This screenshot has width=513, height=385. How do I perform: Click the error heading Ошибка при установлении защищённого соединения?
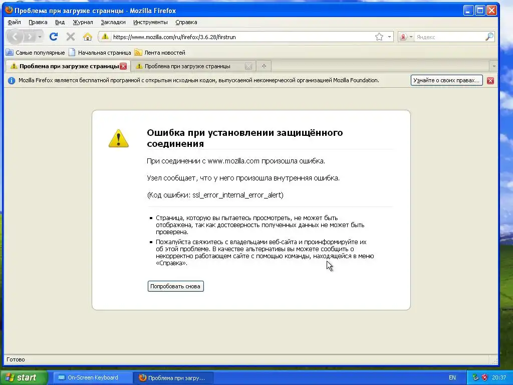pyautogui.click(x=244, y=138)
